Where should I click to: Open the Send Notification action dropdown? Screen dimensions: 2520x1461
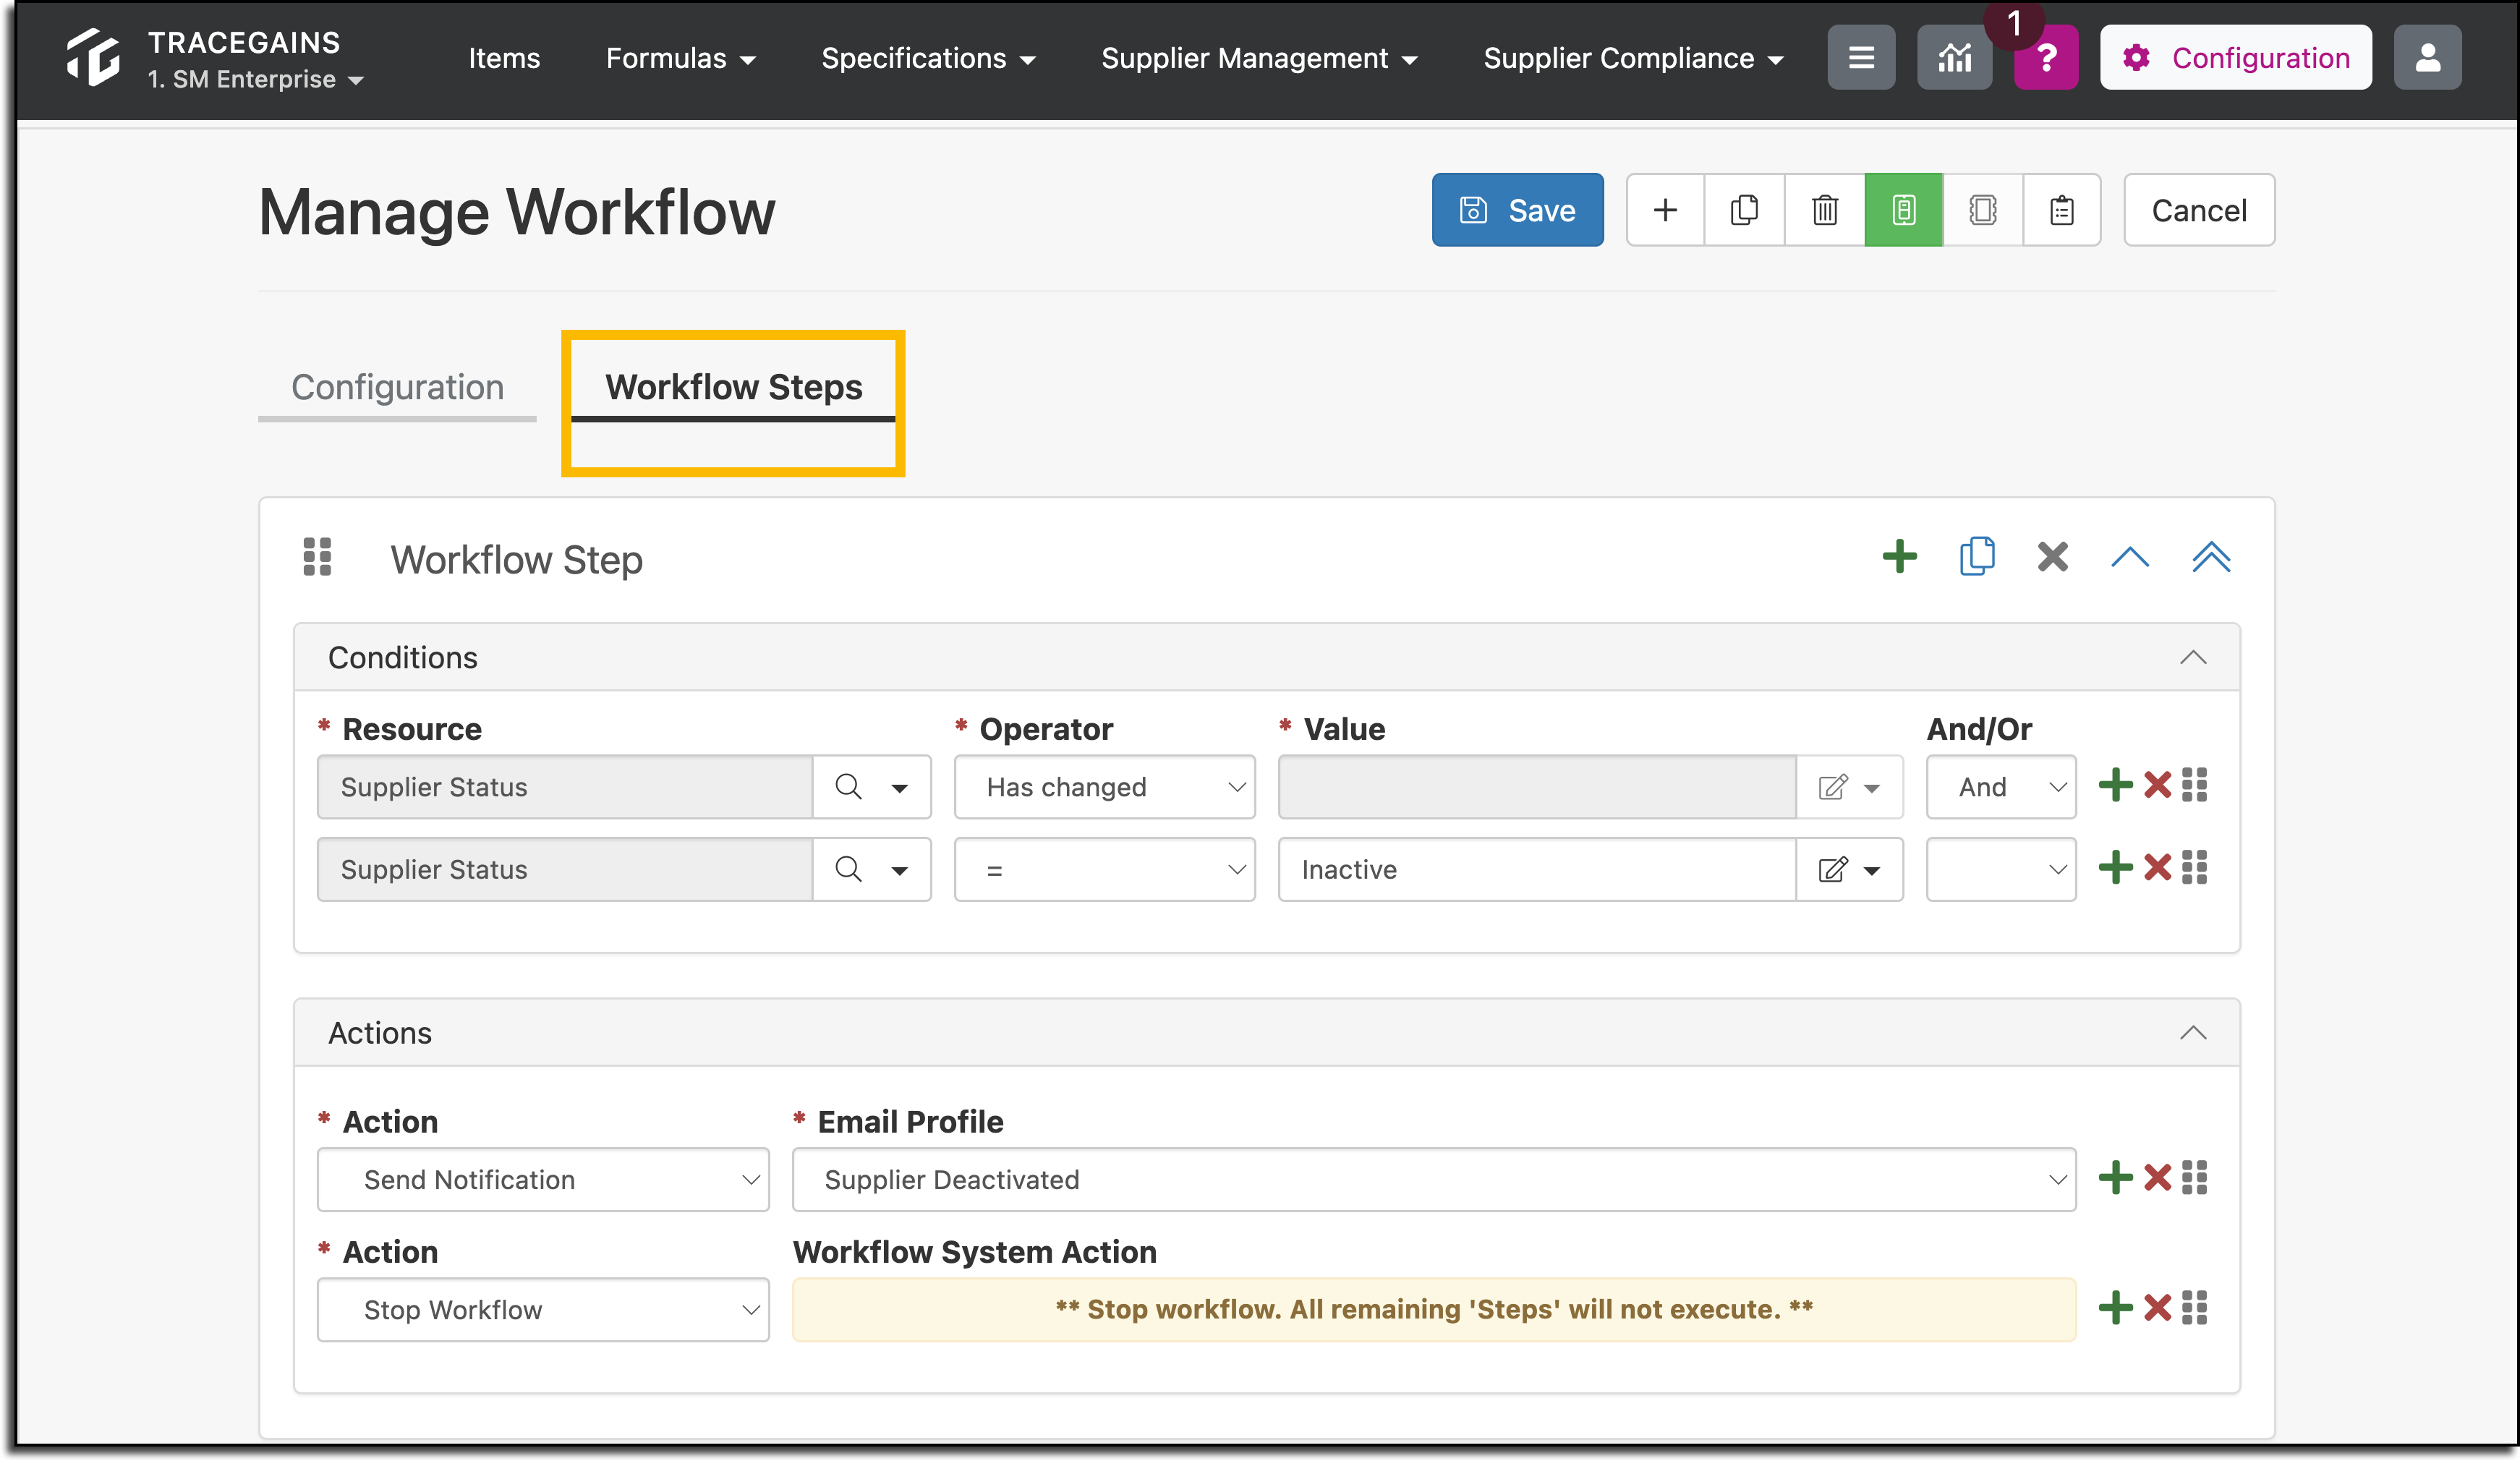pos(543,1179)
